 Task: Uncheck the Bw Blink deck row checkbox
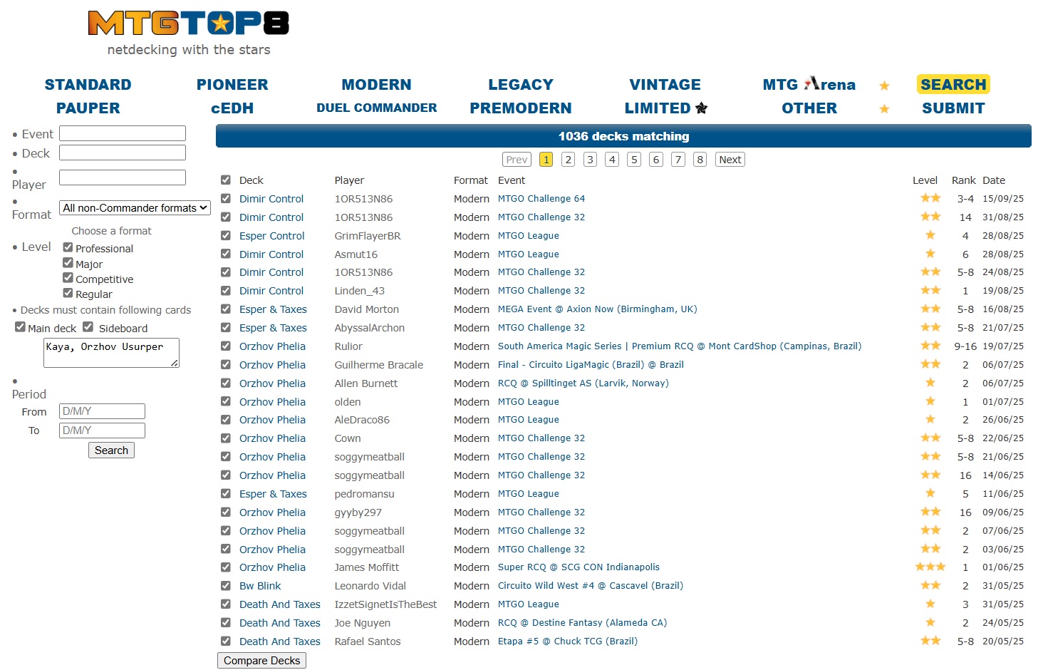226,586
